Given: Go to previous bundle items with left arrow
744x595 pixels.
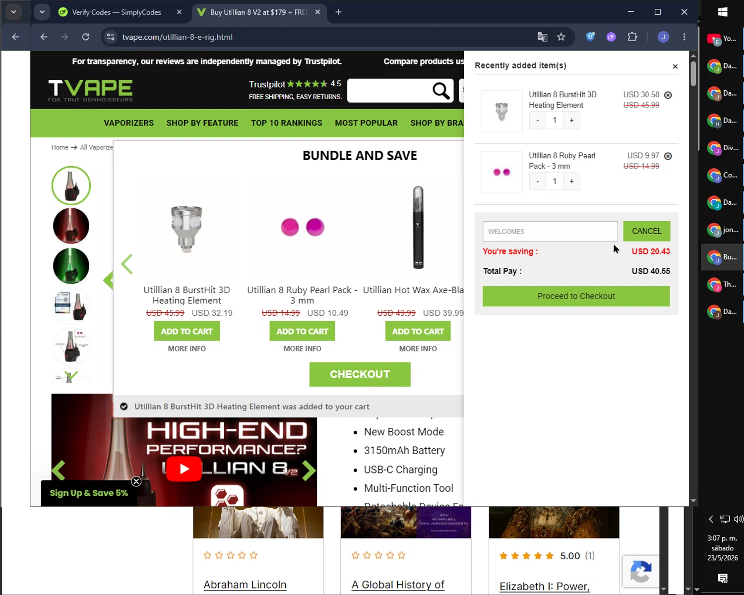Looking at the screenshot, I should [x=127, y=264].
